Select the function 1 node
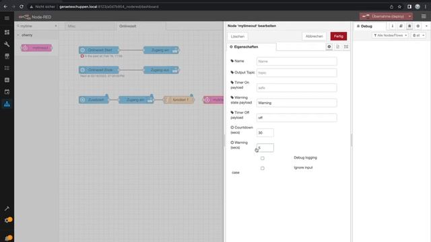The image size is (431, 242). point(179,99)
